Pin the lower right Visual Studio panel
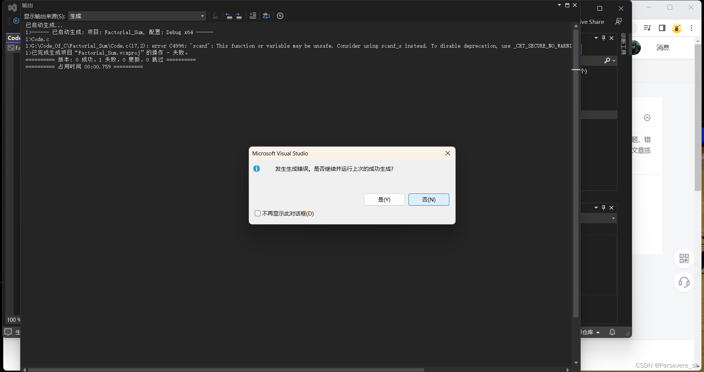The width and height of the screenshot is (704, 372). click(604, 208)
